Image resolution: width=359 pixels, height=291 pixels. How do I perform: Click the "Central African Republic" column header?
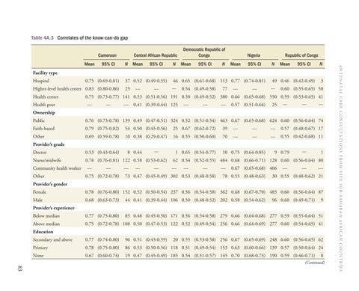[156, 55]
